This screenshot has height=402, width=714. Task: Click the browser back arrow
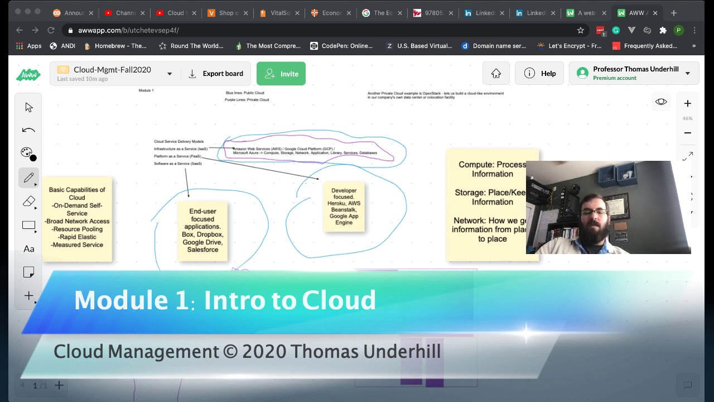(20, 30)
